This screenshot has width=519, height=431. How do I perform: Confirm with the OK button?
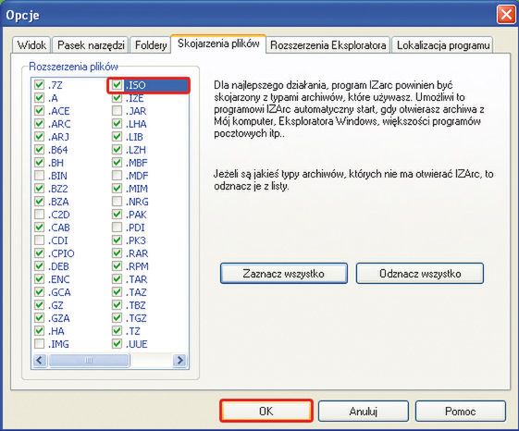coord(266,411)
